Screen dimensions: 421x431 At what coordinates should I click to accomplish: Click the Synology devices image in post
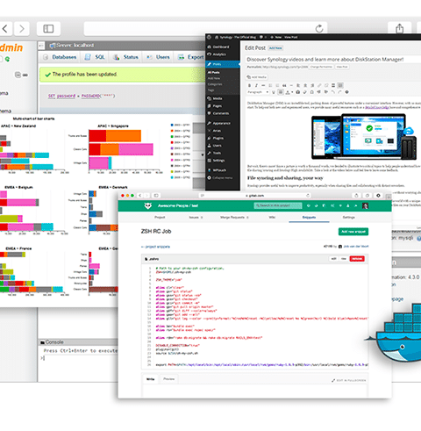coord(364,137)
